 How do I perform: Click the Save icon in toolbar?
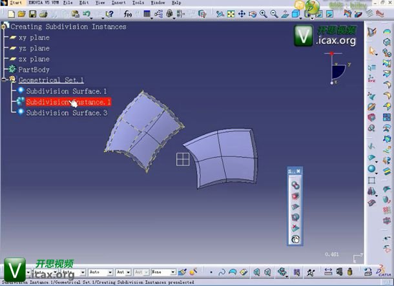click(x=32, y=14)
